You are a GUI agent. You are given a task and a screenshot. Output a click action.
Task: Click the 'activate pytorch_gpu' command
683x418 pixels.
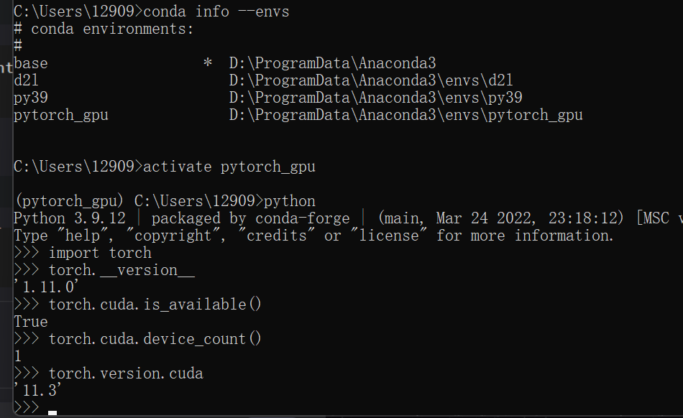point(229,167)
